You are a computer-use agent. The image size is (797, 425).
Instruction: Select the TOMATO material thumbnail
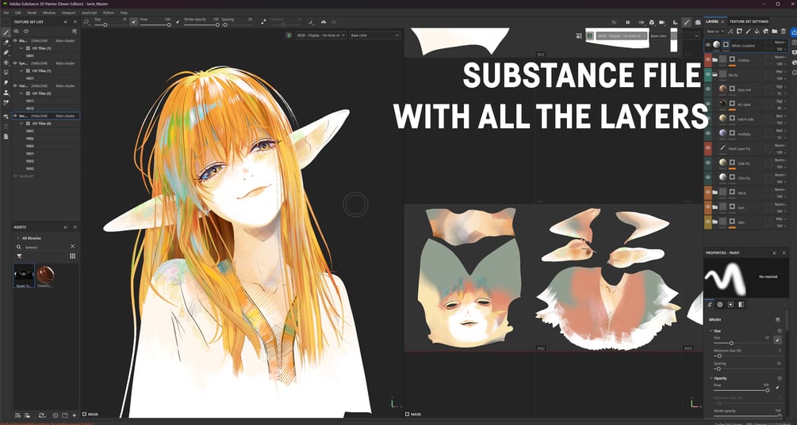pos(46,275)
